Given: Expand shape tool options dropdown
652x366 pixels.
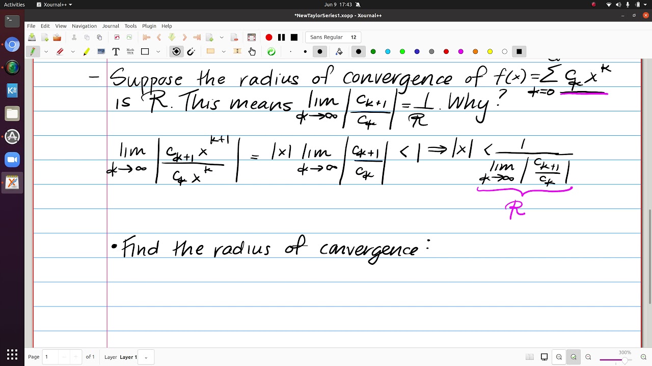Looking at the screenshot, I should tap(158, 51).
